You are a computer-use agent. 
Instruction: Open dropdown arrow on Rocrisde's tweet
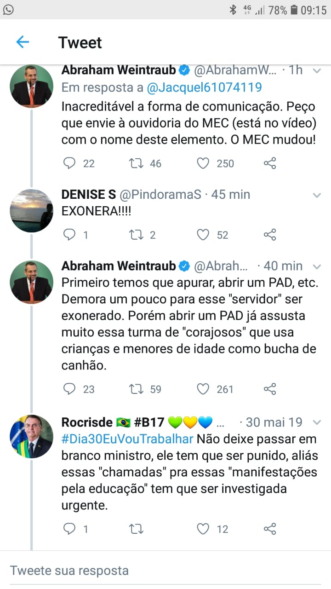click(317, 422)
